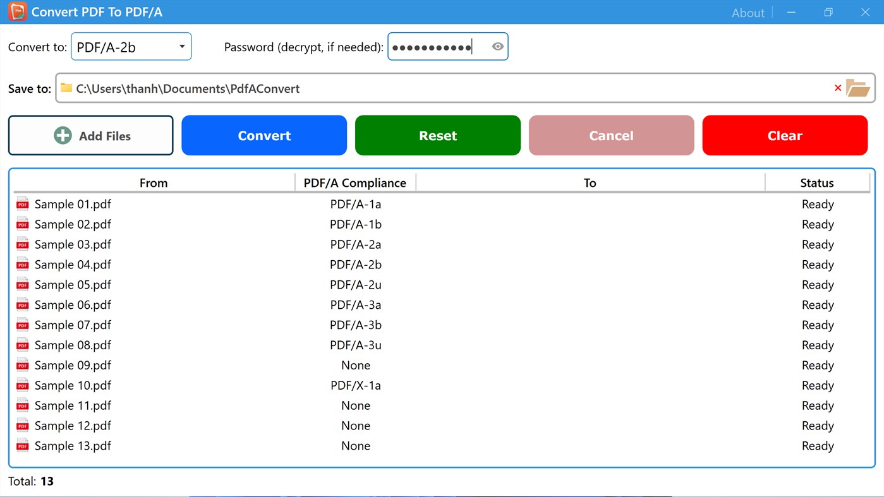Screen dimensions: 884x497
Task: Click the PDF icon beside Sample 13.pdf
Action: coord(22,445)
